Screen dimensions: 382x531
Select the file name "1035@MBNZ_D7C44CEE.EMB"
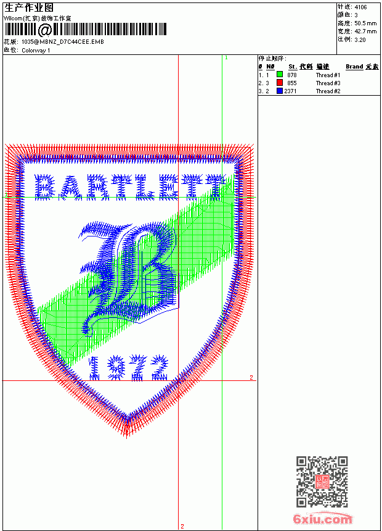63,42
